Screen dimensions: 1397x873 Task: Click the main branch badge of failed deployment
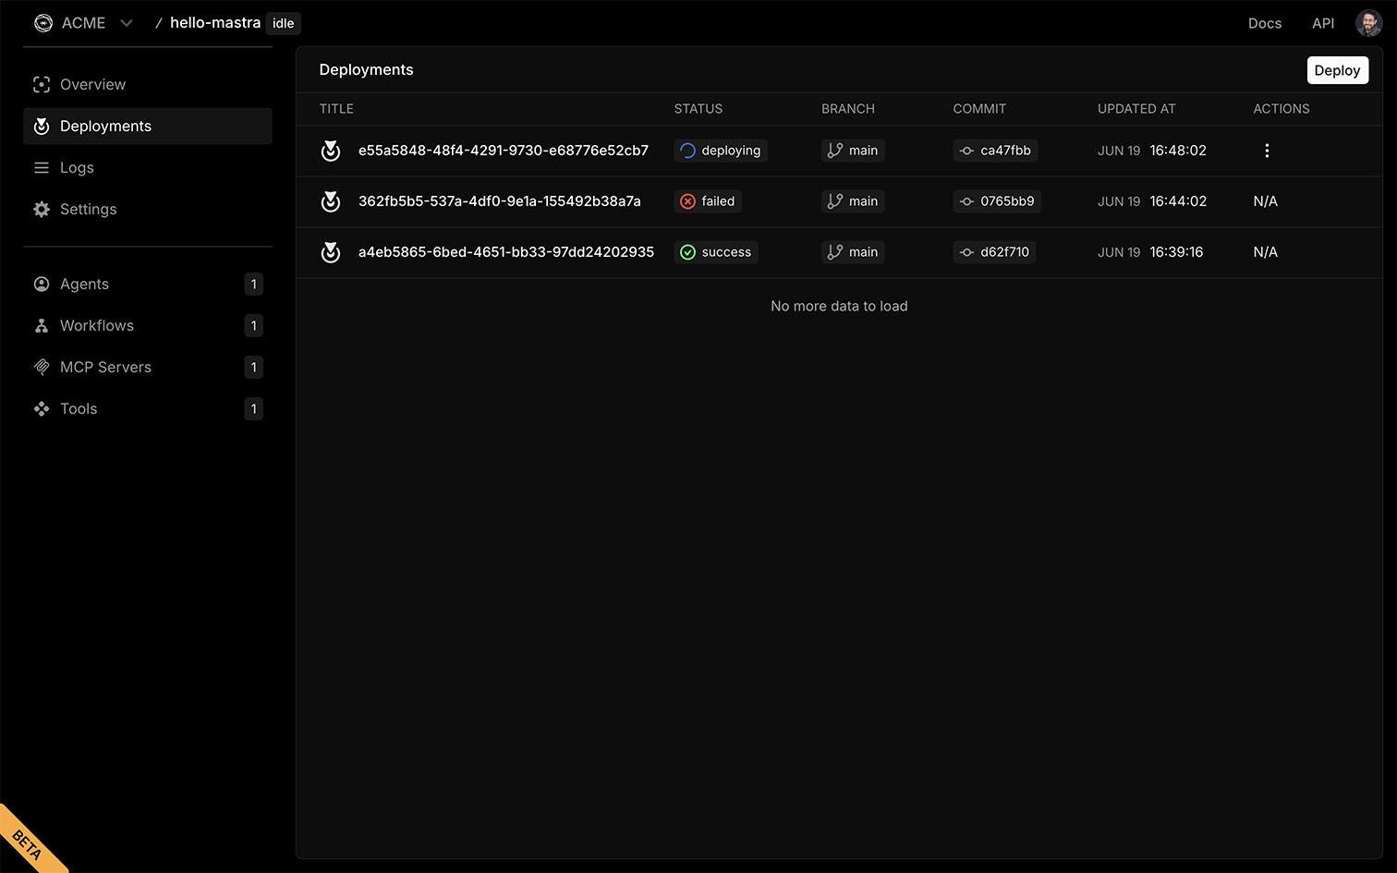pyautogui.click(x=853, y=201)
